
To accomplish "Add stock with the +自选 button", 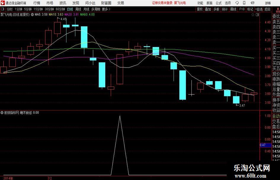I will tap(259, 9).
